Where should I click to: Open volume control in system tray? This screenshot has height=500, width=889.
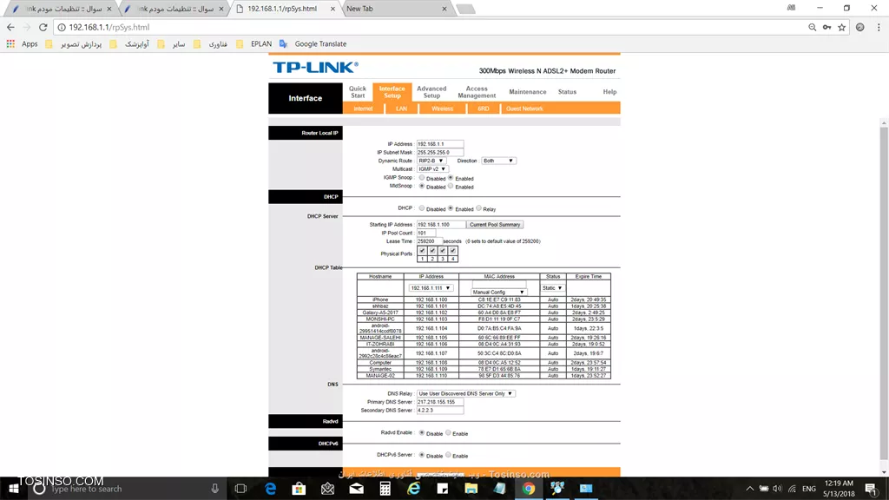[777, 489]
